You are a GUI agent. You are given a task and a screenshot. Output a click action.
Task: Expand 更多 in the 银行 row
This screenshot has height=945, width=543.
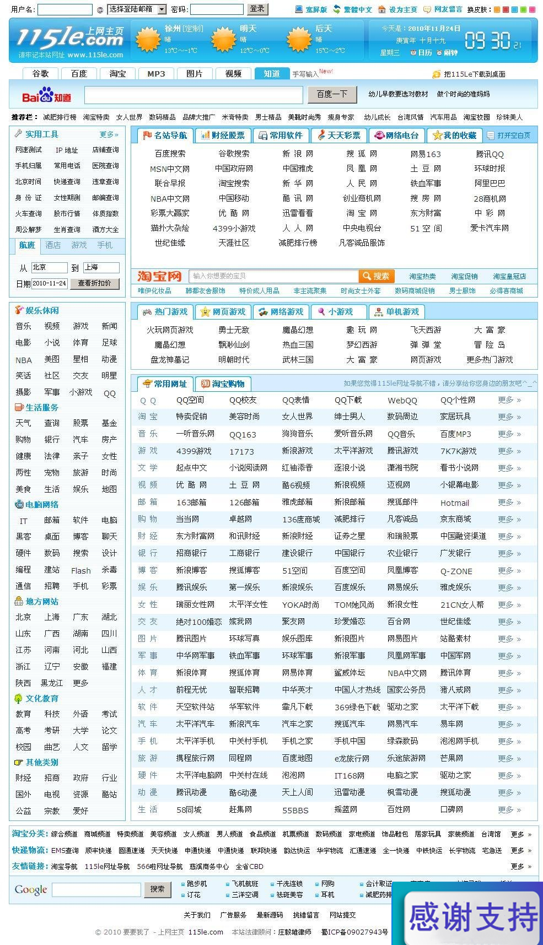point(509,553)
